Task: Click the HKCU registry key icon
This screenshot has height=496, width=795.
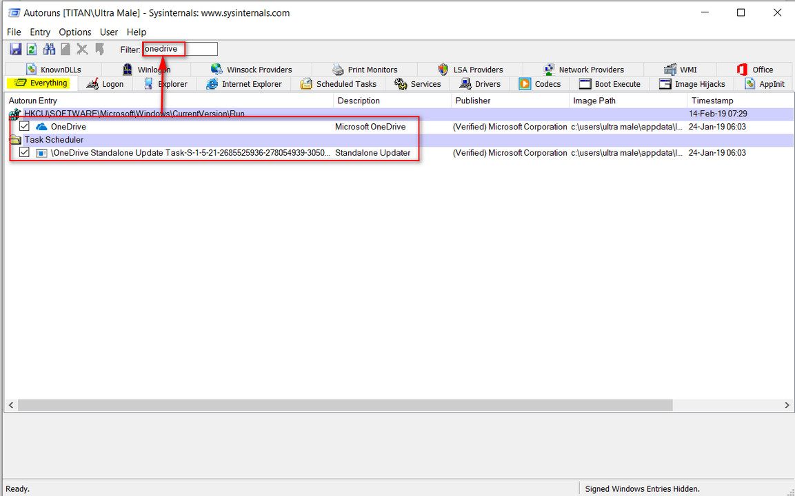Action: coord(15,114)
